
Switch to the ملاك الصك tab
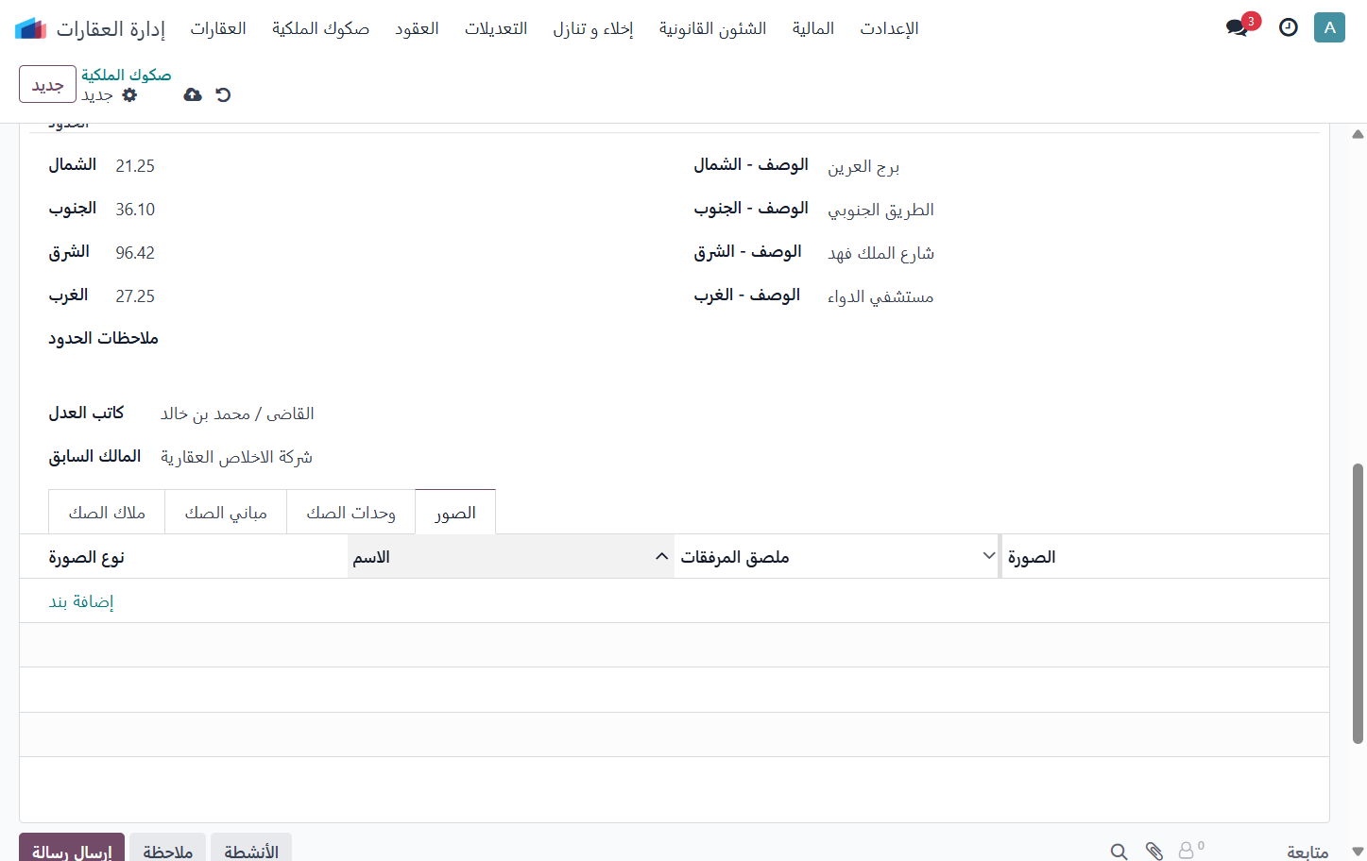point(107,513)
